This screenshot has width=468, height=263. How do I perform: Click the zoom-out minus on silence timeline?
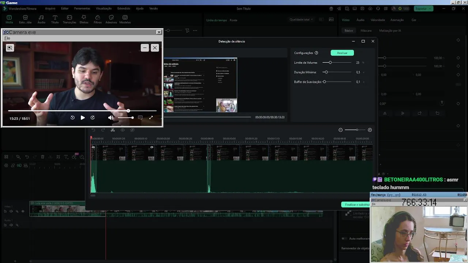(340, 130)
